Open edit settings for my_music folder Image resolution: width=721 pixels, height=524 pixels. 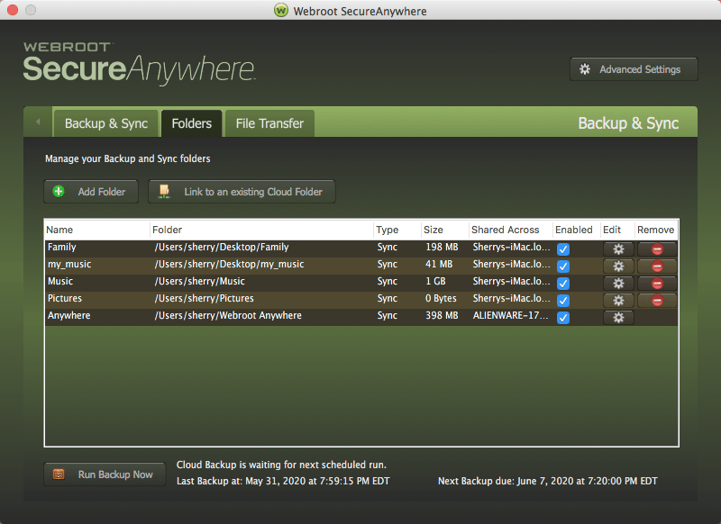pyautogui.click(x=618, y=266)
